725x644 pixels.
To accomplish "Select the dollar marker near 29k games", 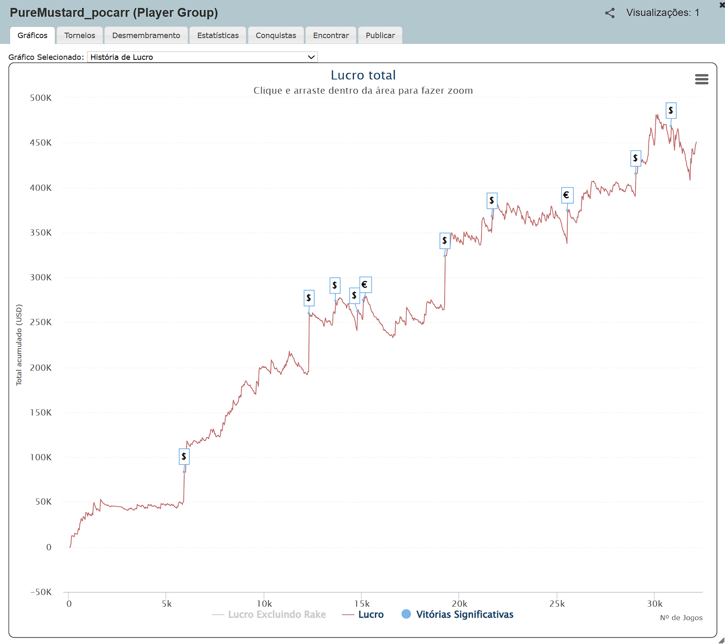I will coord(636,158).
